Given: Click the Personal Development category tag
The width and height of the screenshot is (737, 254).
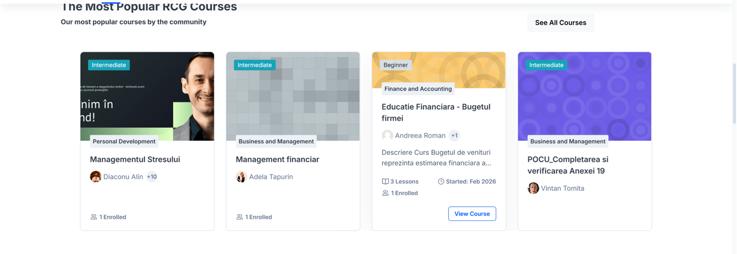Looking at the screenshot, I should [x=124, y=141].
